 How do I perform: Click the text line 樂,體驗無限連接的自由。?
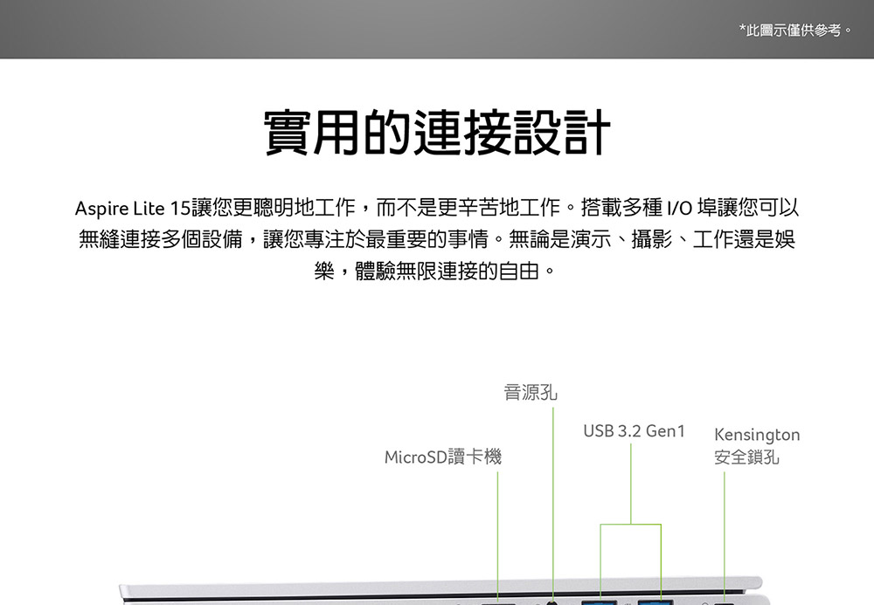click(435, 271)
